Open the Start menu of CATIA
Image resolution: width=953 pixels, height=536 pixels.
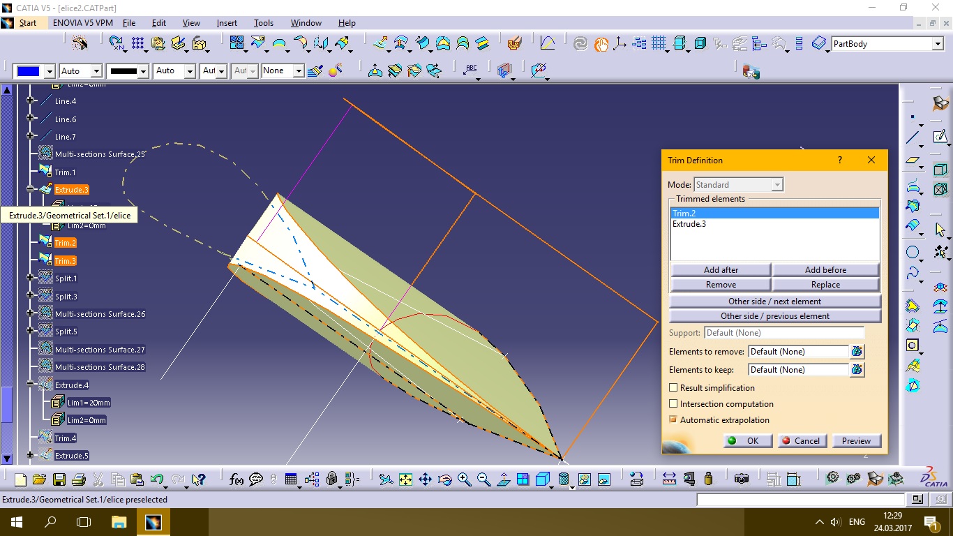(28, 23)
